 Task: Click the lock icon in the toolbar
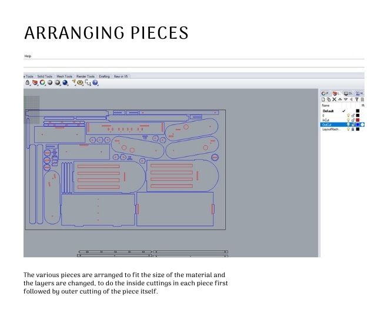point(27,83)
